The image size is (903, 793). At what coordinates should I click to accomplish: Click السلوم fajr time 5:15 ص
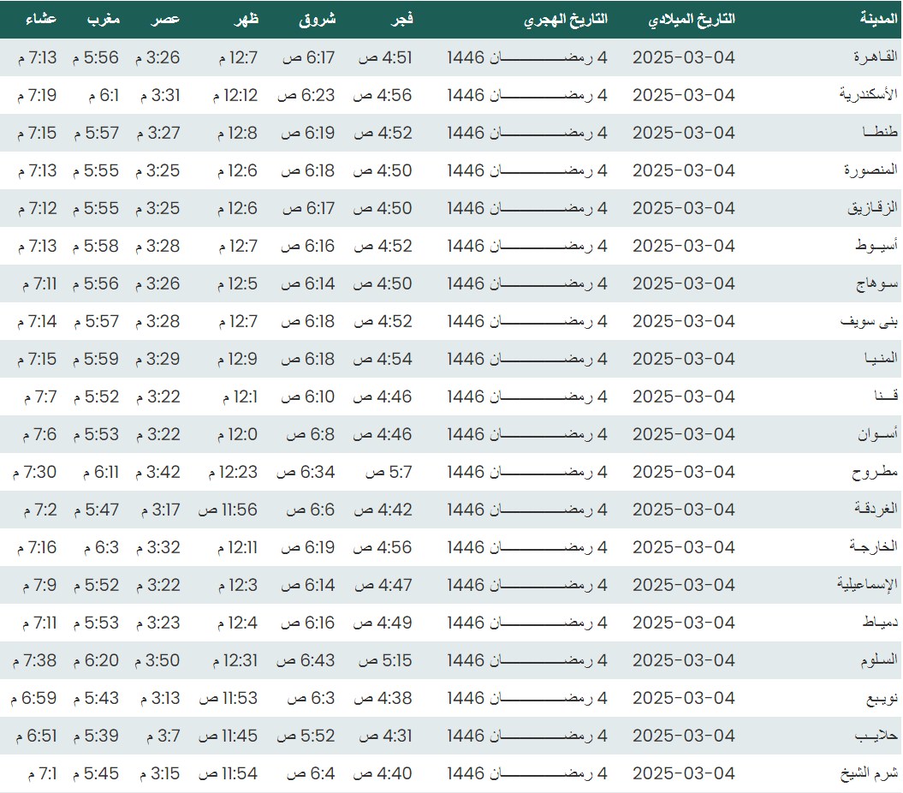[x=384, y=660]
